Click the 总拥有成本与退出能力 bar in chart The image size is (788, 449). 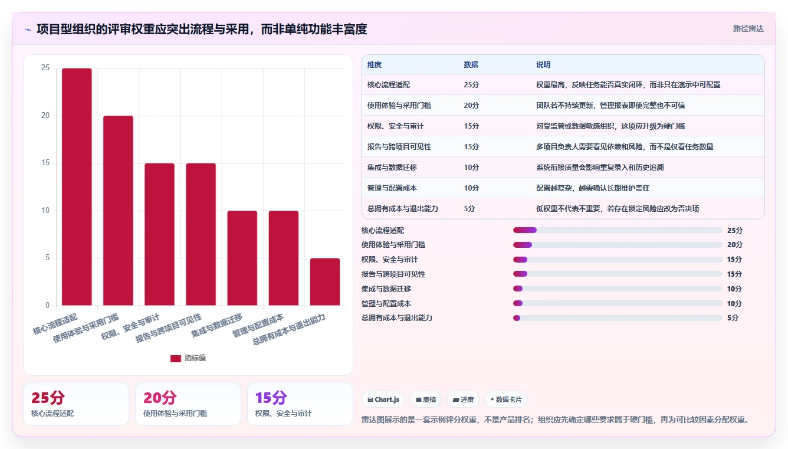325,282
